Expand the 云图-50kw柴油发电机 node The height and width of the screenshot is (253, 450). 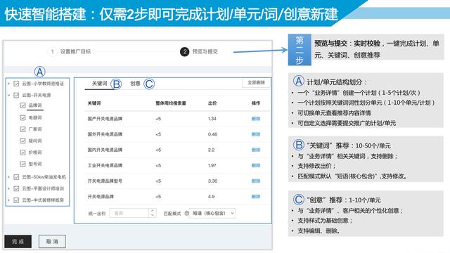tap(9, 177)
